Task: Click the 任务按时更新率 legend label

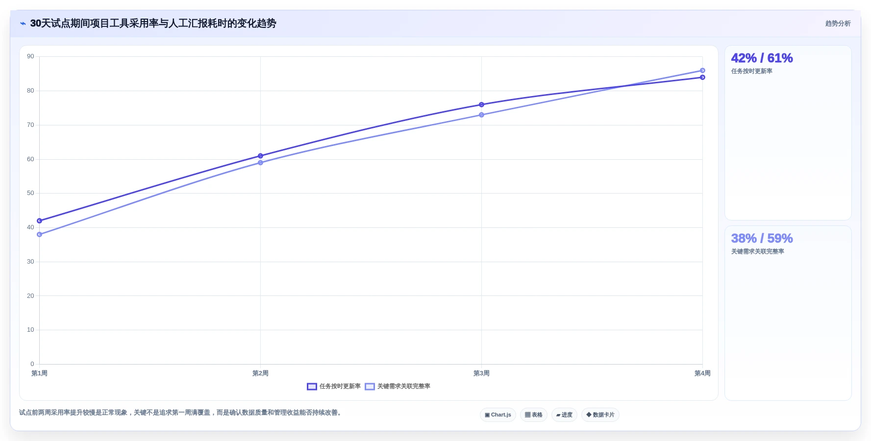Action: (340, 387)
